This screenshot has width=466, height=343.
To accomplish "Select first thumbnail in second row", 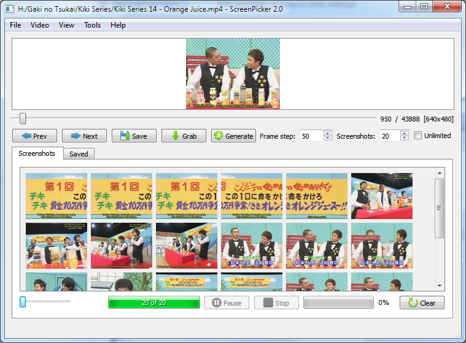I will 56,246.
